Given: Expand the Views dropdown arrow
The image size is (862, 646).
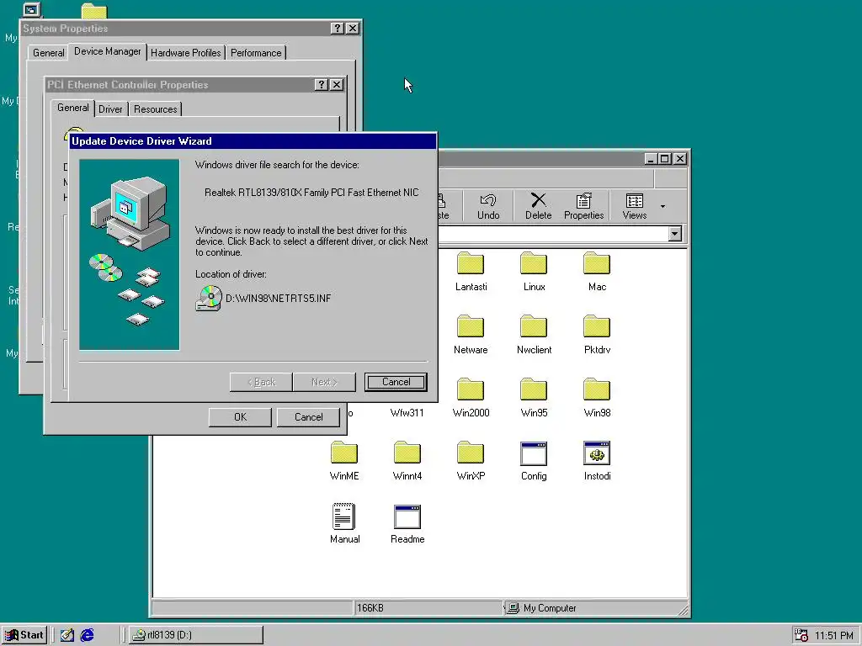Looking at the screenshot, I should [x=663, y=207].
